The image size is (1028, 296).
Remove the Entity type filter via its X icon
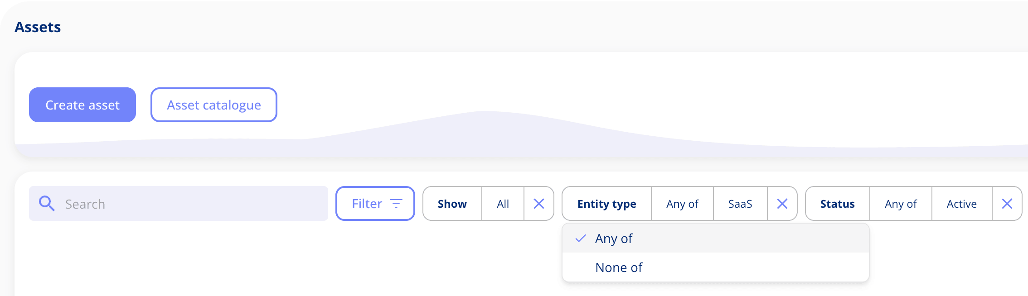click(782, 204)
